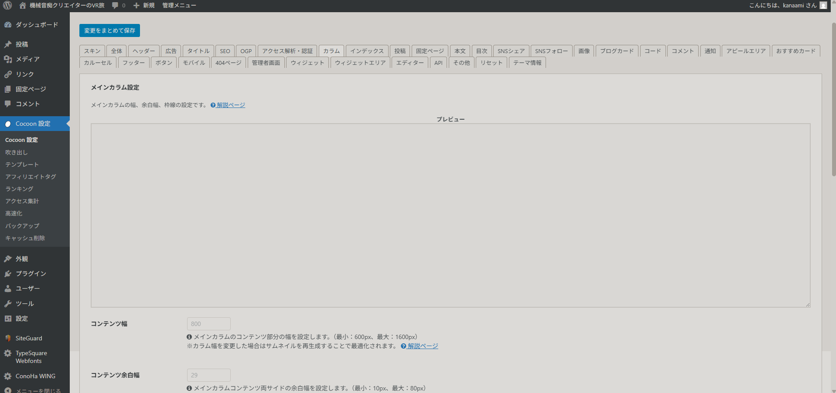This screenshot has width=836, height=393.
Task: Click the コンテンツ幅 input field
Action: tap(208, 324)
